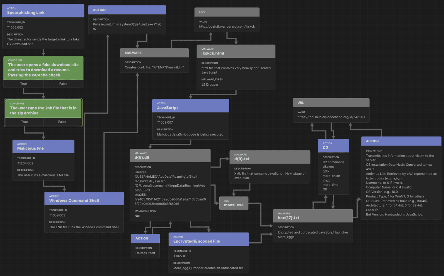444x276 pixels.
Task: Select the malware node creating ieuiinit.inf
Action: point(154,60)
